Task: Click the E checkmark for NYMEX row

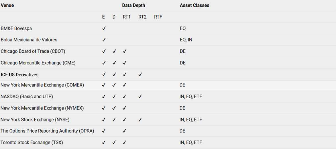Action: click(x=104, y=108)
